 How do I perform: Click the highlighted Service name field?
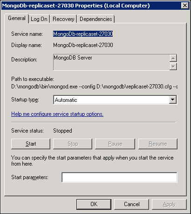(83, 34)
